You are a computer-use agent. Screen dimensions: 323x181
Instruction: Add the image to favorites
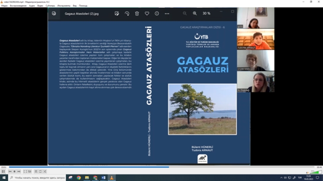click(x=147, y=13)
